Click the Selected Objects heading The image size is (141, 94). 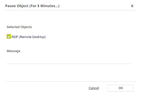[19, 27]
